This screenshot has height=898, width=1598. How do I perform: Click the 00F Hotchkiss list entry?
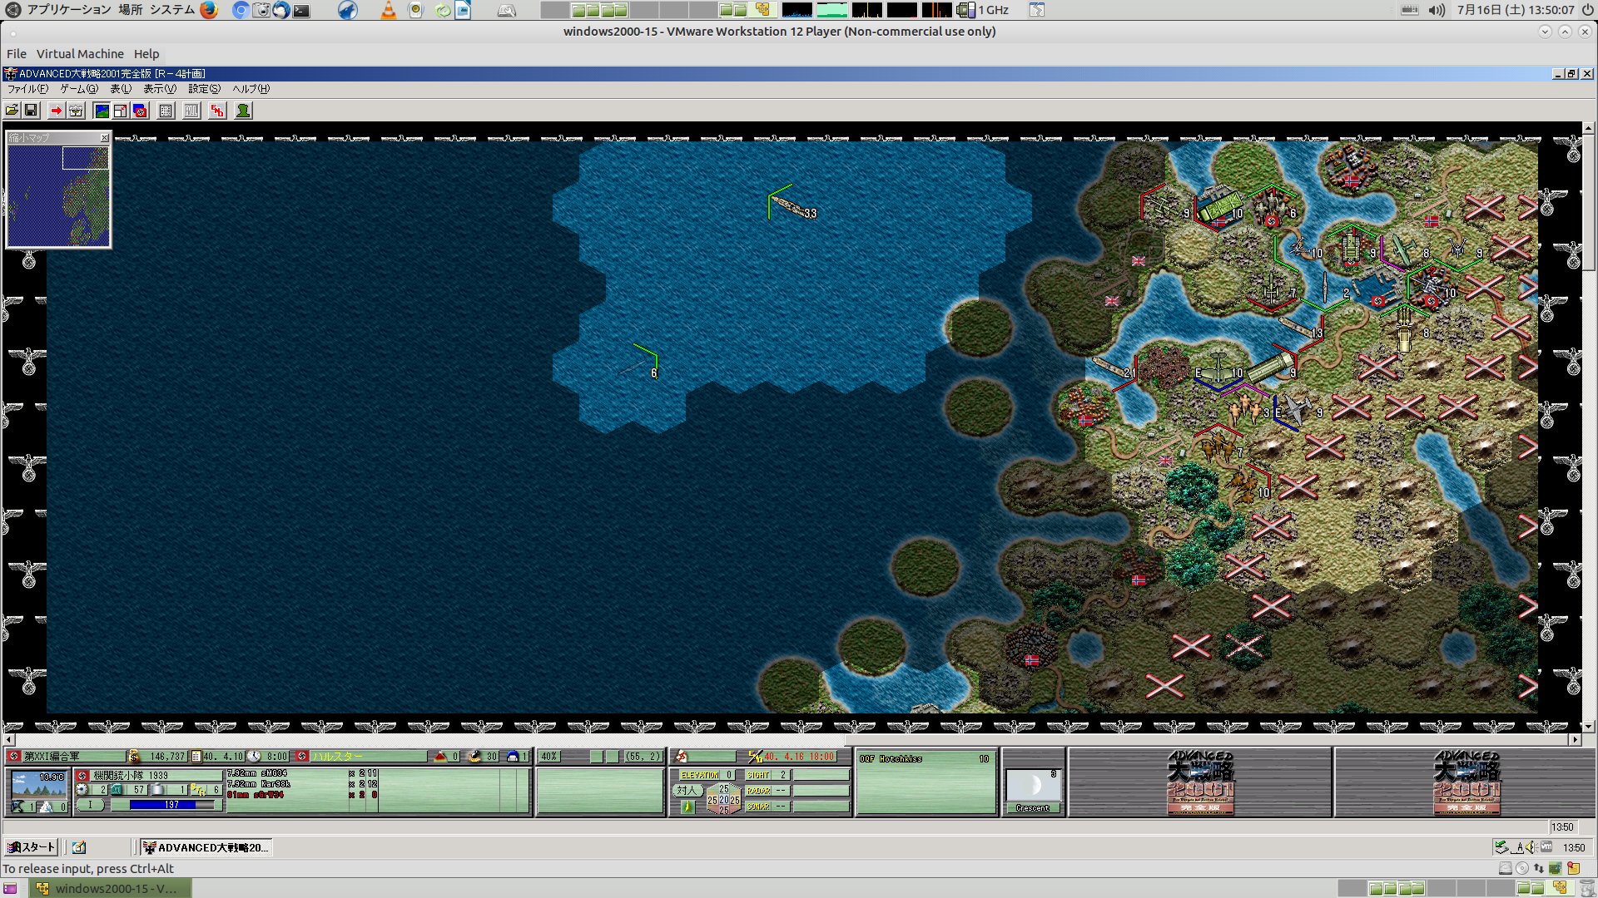click(x=925, y=759)
